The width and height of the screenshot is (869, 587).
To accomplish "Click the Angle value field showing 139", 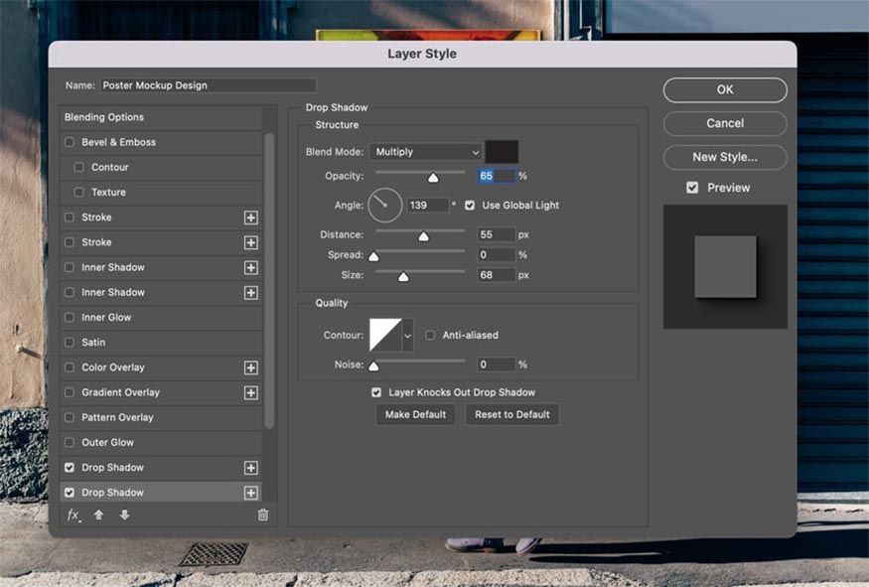I will coord(427,206).
